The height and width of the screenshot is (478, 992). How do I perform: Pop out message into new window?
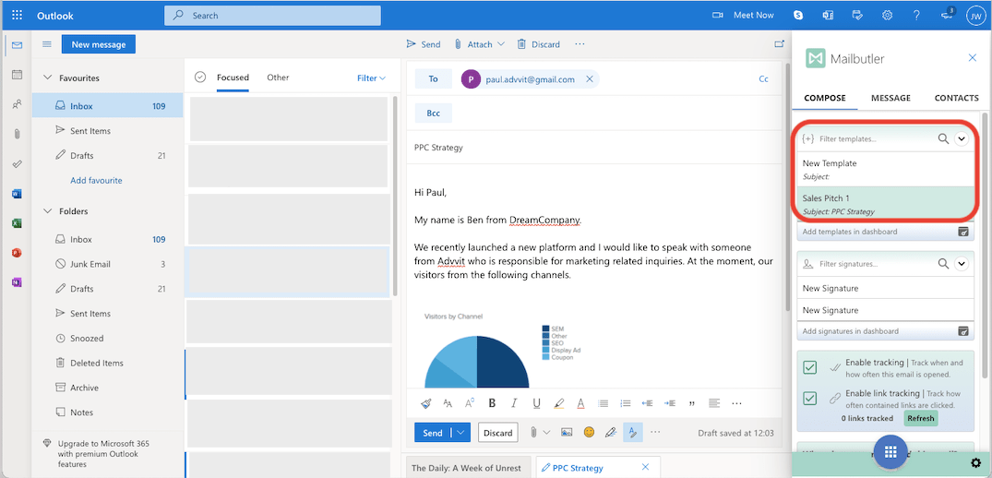click(779, 44)
